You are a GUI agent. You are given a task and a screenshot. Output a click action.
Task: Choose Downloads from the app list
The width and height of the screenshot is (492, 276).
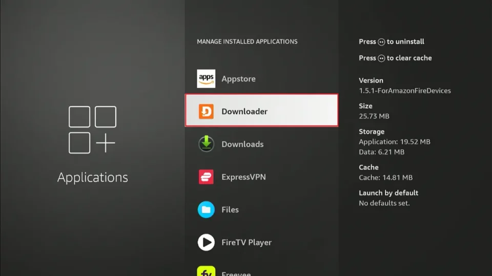click(x=261, y=144)
